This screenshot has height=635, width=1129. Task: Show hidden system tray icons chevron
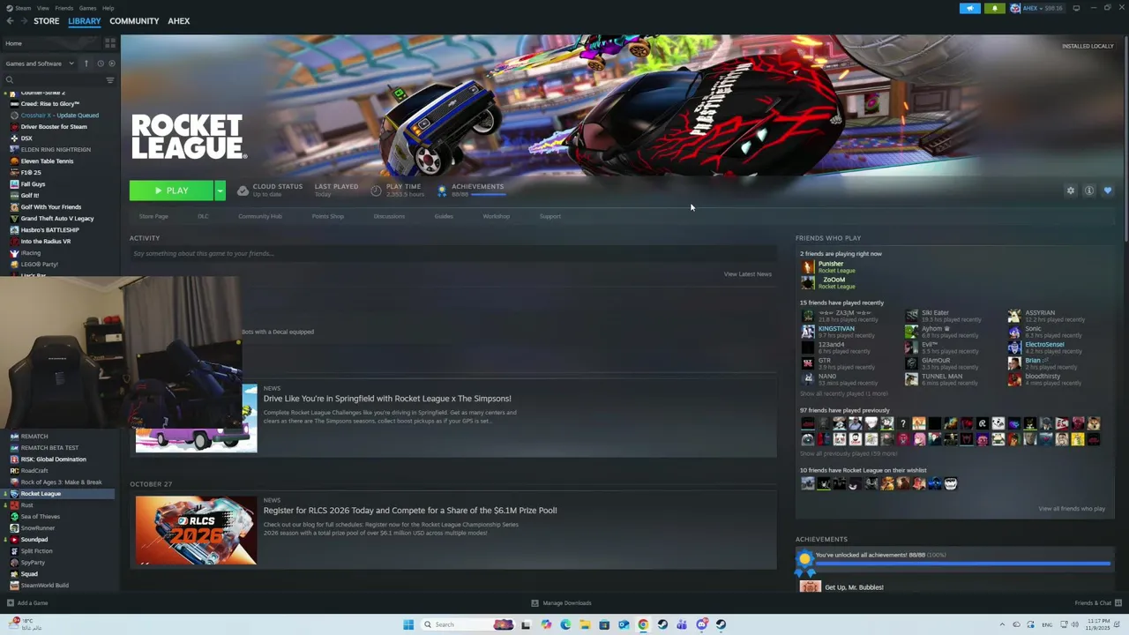pos(1002,624)
